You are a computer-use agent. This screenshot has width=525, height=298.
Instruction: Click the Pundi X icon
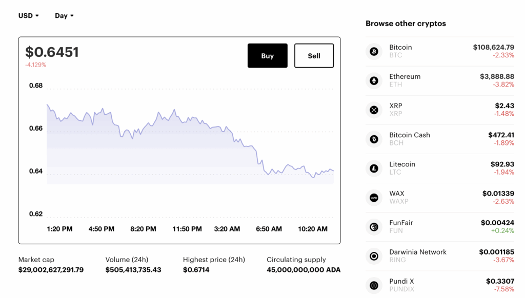click(x=374, y=285)
